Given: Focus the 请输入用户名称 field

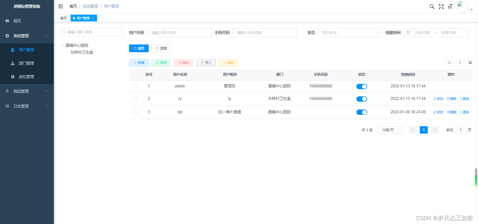Looking at the screenshot, I should click(x=180, y=33).
